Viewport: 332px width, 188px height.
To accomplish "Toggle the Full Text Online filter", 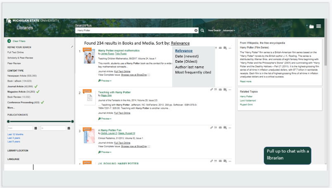I will pos(15,52).
